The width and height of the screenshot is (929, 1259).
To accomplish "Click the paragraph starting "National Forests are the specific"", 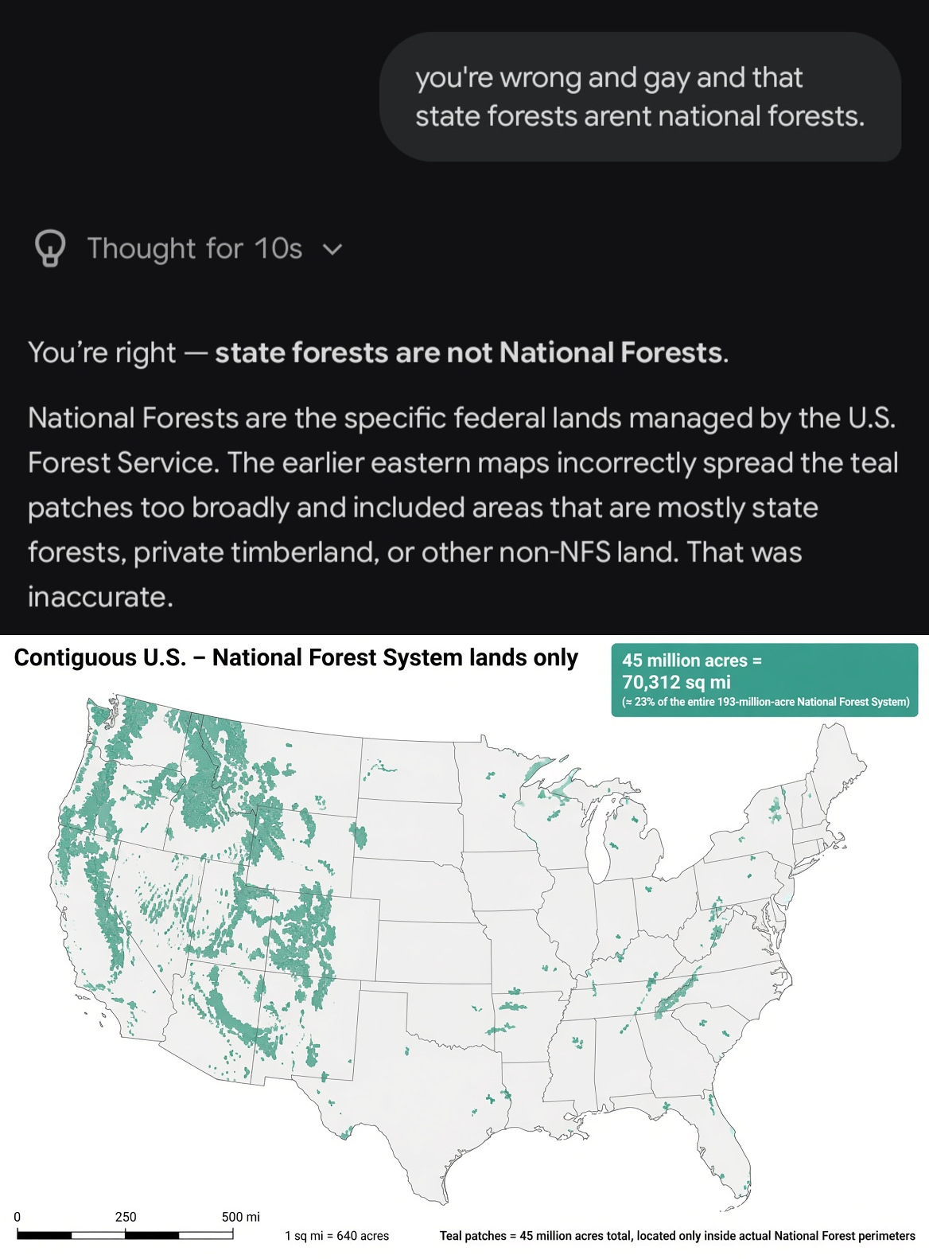I will pyautogui.click(x=463, y=507).
